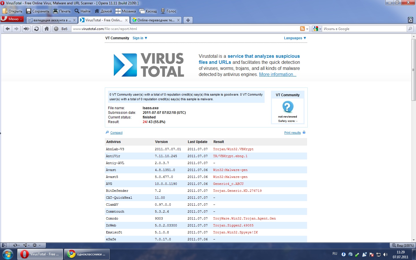This screenshot has height=260, width=416.
Task: Click the Домой (Home) toolbar icon
Action: point(97,11)
